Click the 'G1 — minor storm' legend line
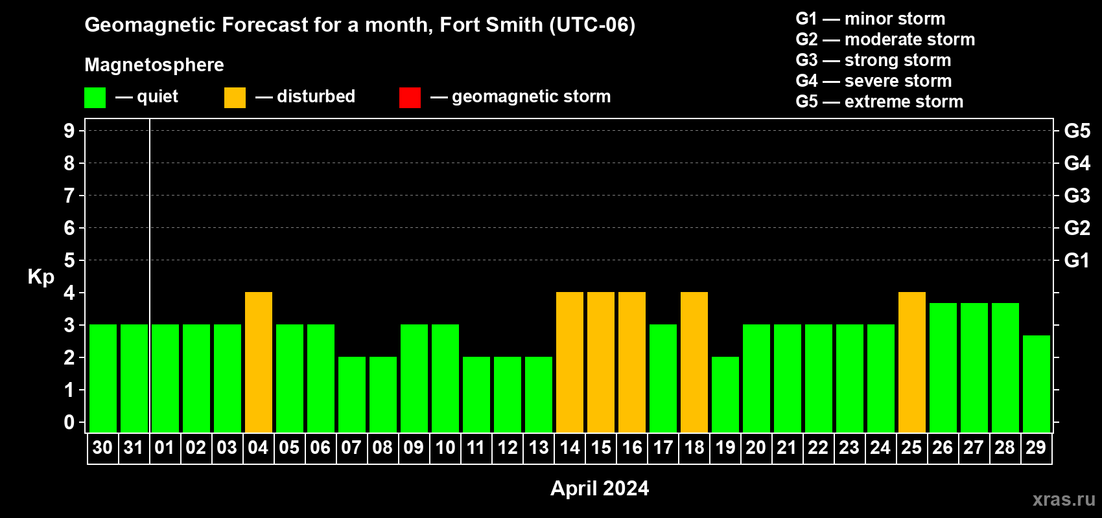This screenshot has height=518, width=1102. 870,19
